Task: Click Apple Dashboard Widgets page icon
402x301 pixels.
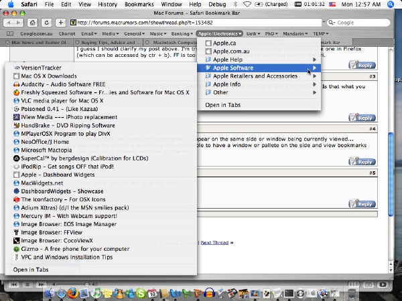Action: 16,175
